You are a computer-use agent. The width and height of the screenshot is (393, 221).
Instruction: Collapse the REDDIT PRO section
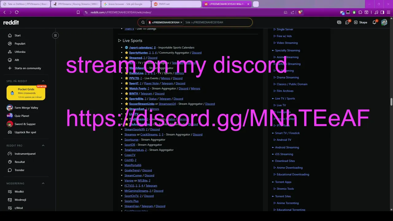[x=43, y=145]
